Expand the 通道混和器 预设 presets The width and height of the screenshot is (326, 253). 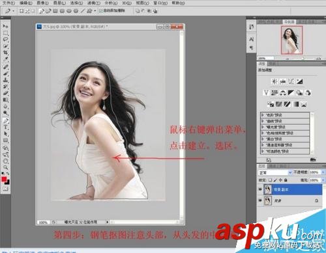[263, 145]
